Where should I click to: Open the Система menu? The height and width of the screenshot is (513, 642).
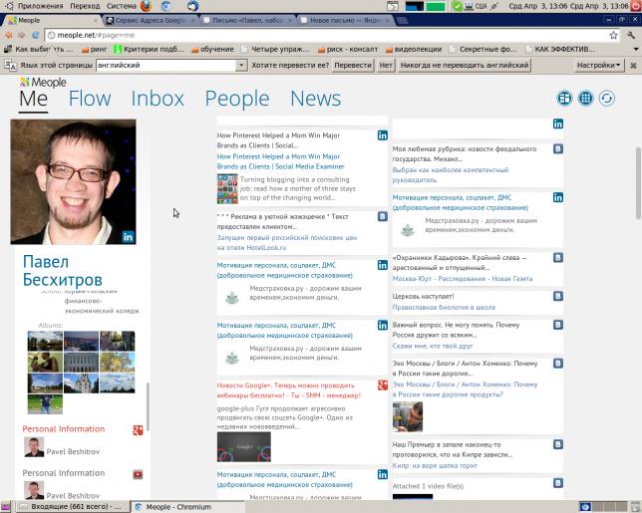(x=122, y=6)
